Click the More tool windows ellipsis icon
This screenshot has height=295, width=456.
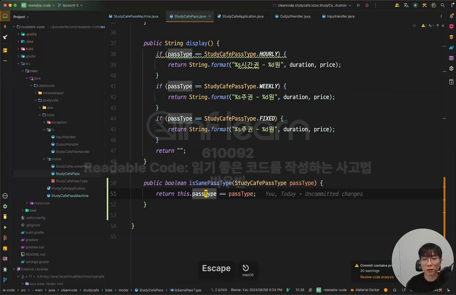click(5, 61)
